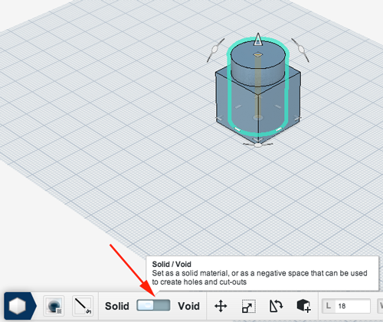Click the rotation handle right of the cylinder
The height and width of the screenshot is (322, 383).
[301, 49]
